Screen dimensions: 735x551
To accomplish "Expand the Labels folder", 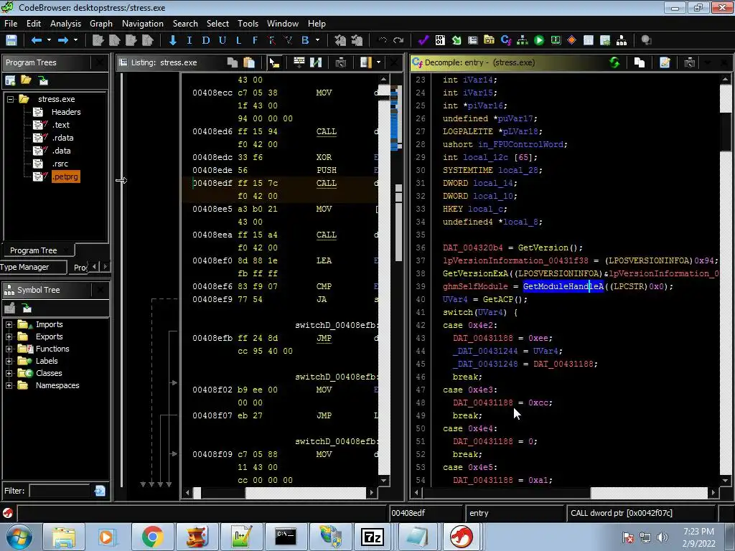I will coord(9,361).
